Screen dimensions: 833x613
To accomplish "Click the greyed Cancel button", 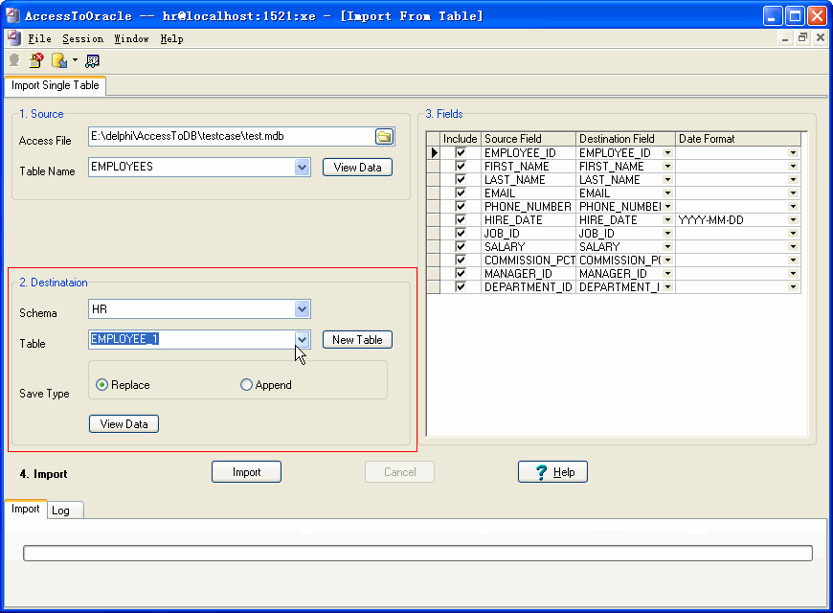I will point(400,472).
